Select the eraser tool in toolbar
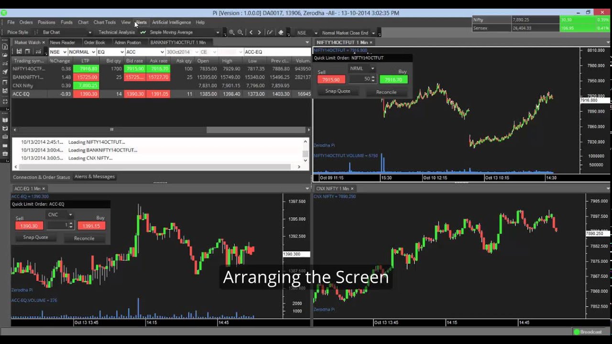The width and height of the screenshot is (612, 344). [x=281, y=32]
